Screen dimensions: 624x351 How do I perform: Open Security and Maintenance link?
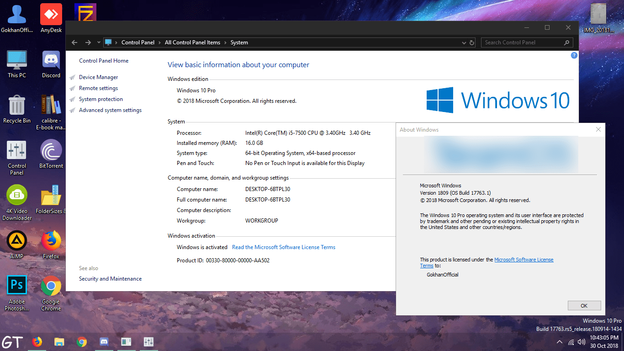point(110,279)
